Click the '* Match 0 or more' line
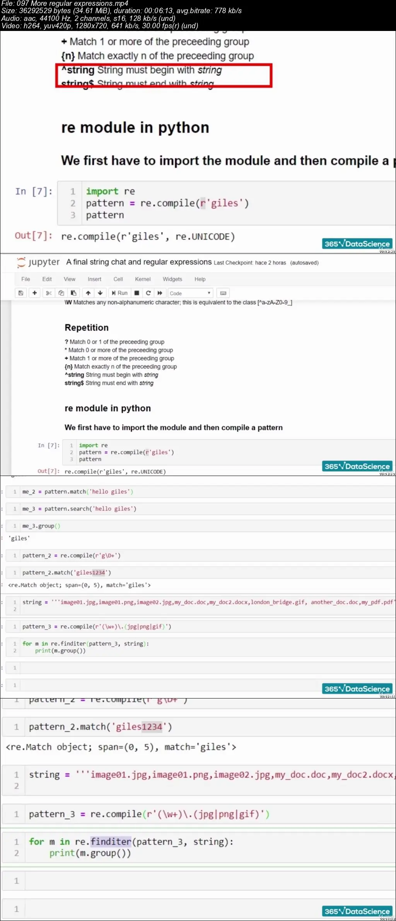 (119, 350)
